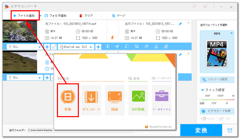Click the MP4 format preview image
The image size is (240, 139).
click(217, 54)
